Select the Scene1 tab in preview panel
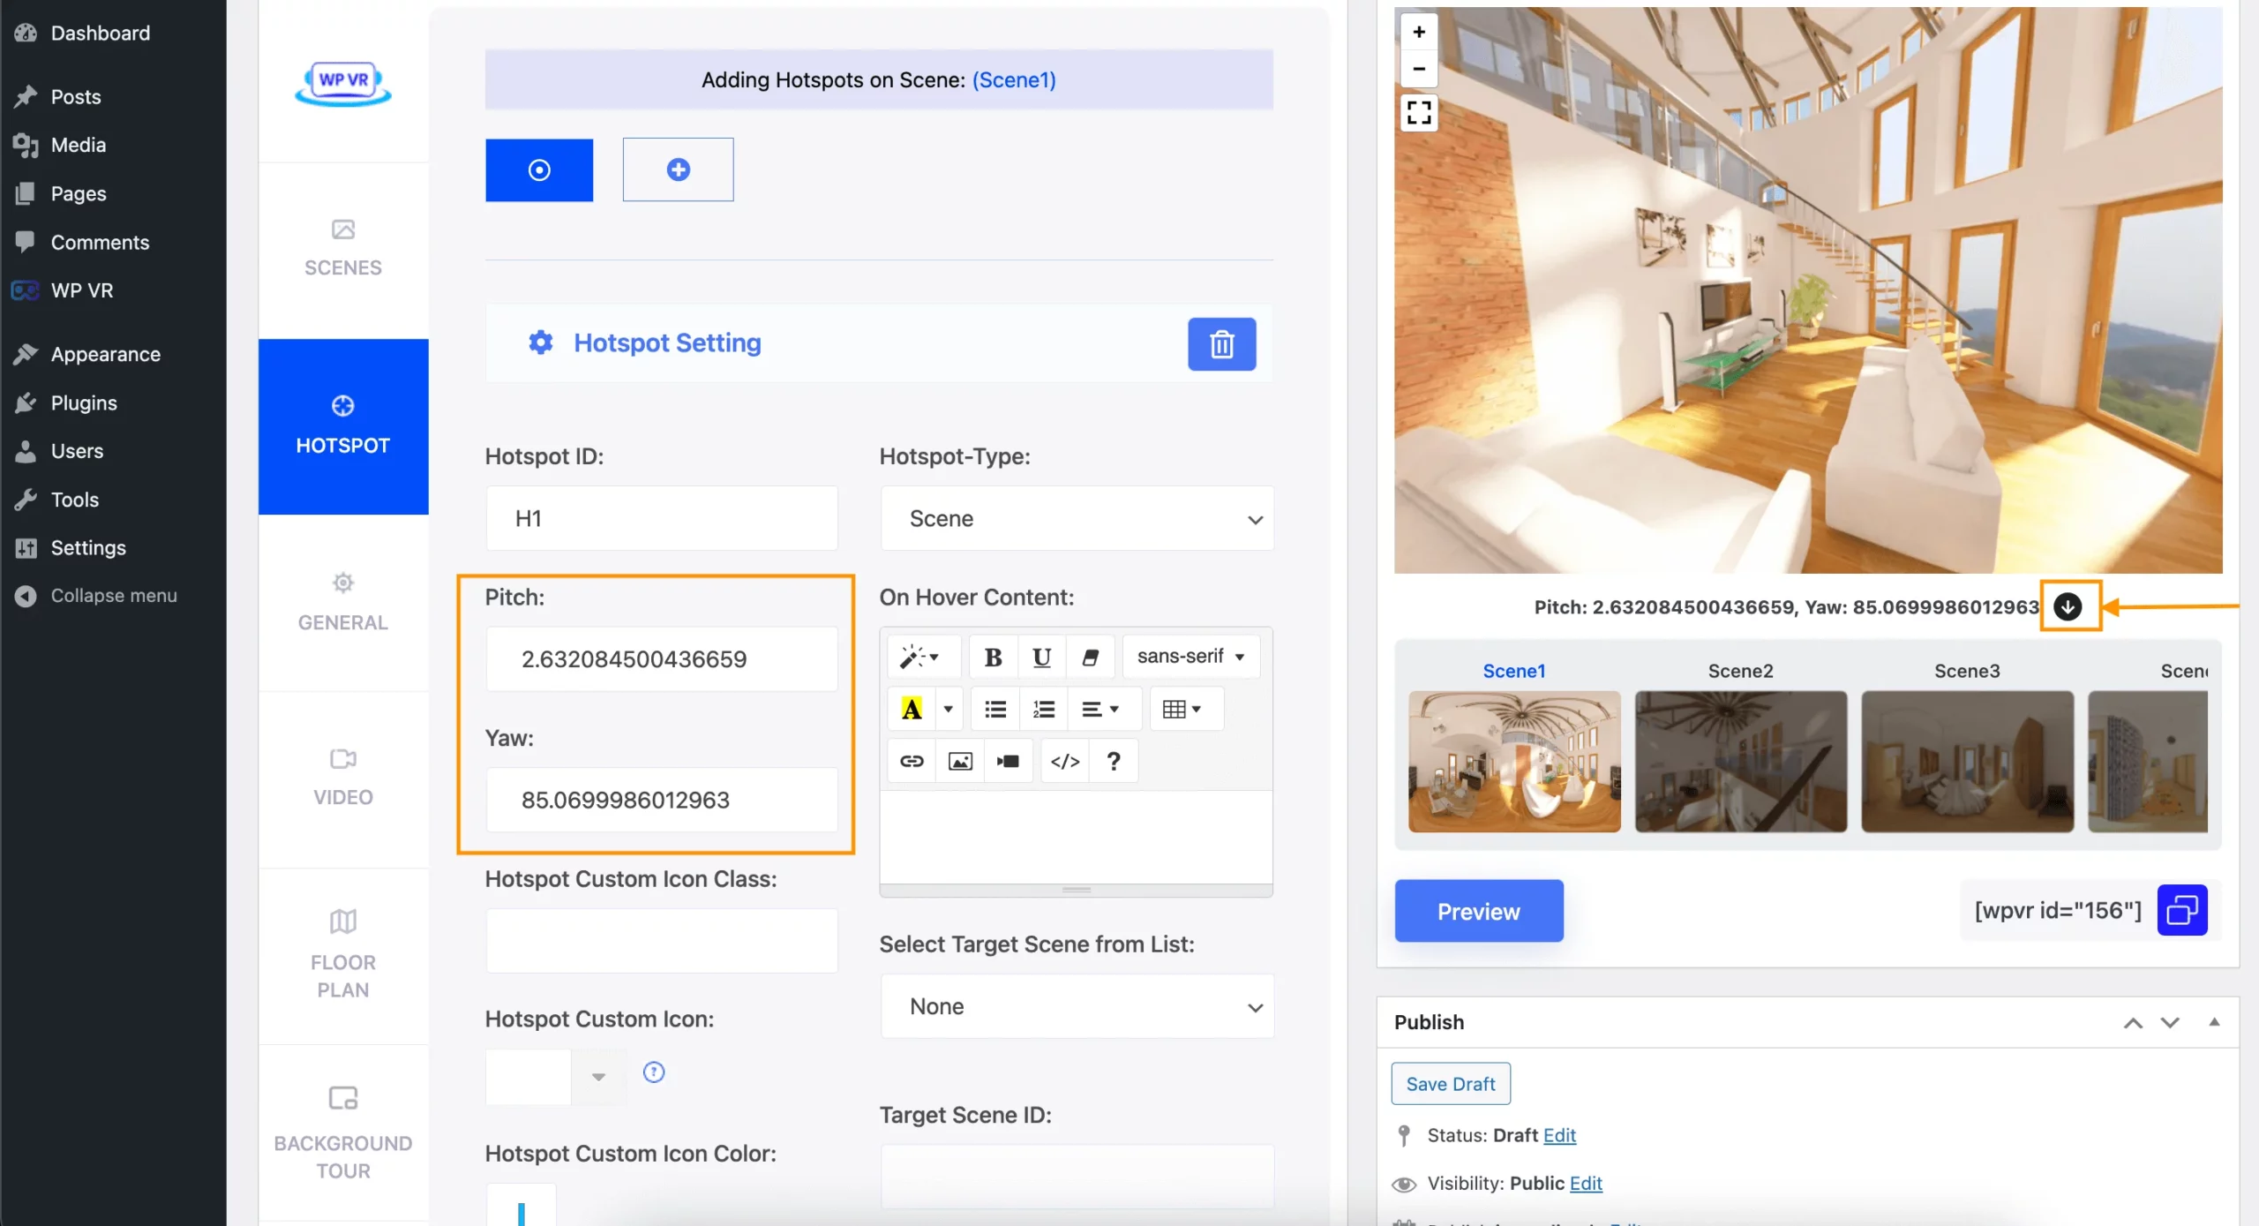The image size is (2259, 1226). pyautogui.click(x=1513, y=671)
